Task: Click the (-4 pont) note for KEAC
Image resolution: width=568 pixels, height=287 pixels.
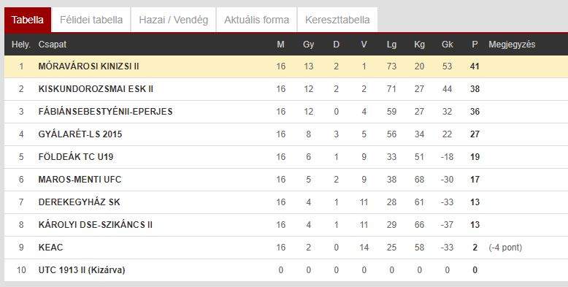Action: (505, 248)
